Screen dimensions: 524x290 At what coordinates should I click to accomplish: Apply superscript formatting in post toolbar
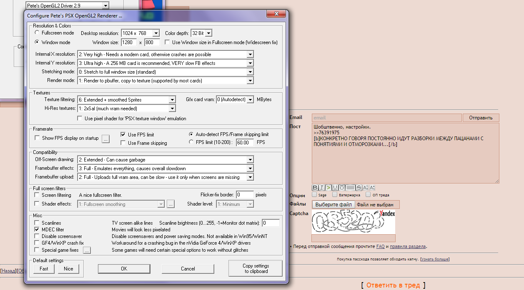tap(365, 188)
